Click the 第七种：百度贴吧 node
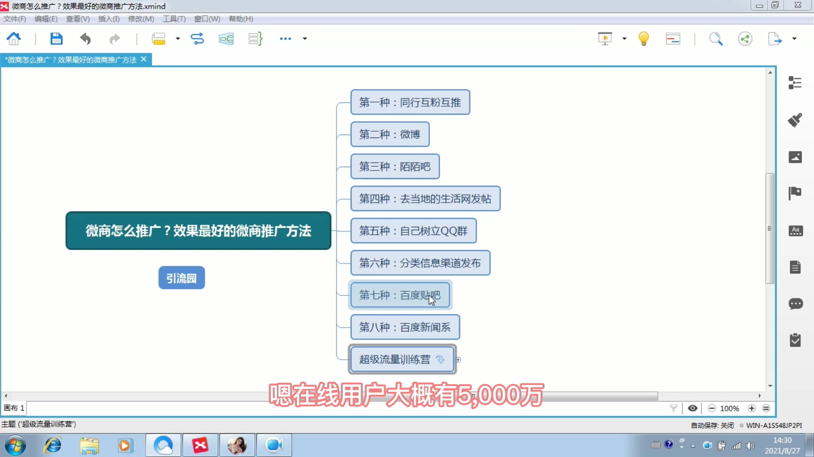 pyautogui.click(x=399, y=295)
